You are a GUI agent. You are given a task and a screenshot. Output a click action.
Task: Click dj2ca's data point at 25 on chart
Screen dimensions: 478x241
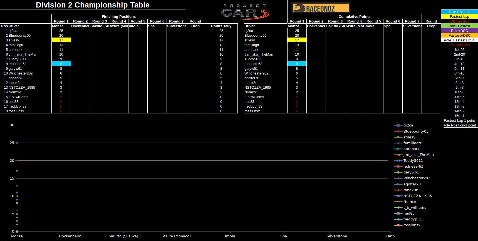pyautogui.click(x=17, y=143)
